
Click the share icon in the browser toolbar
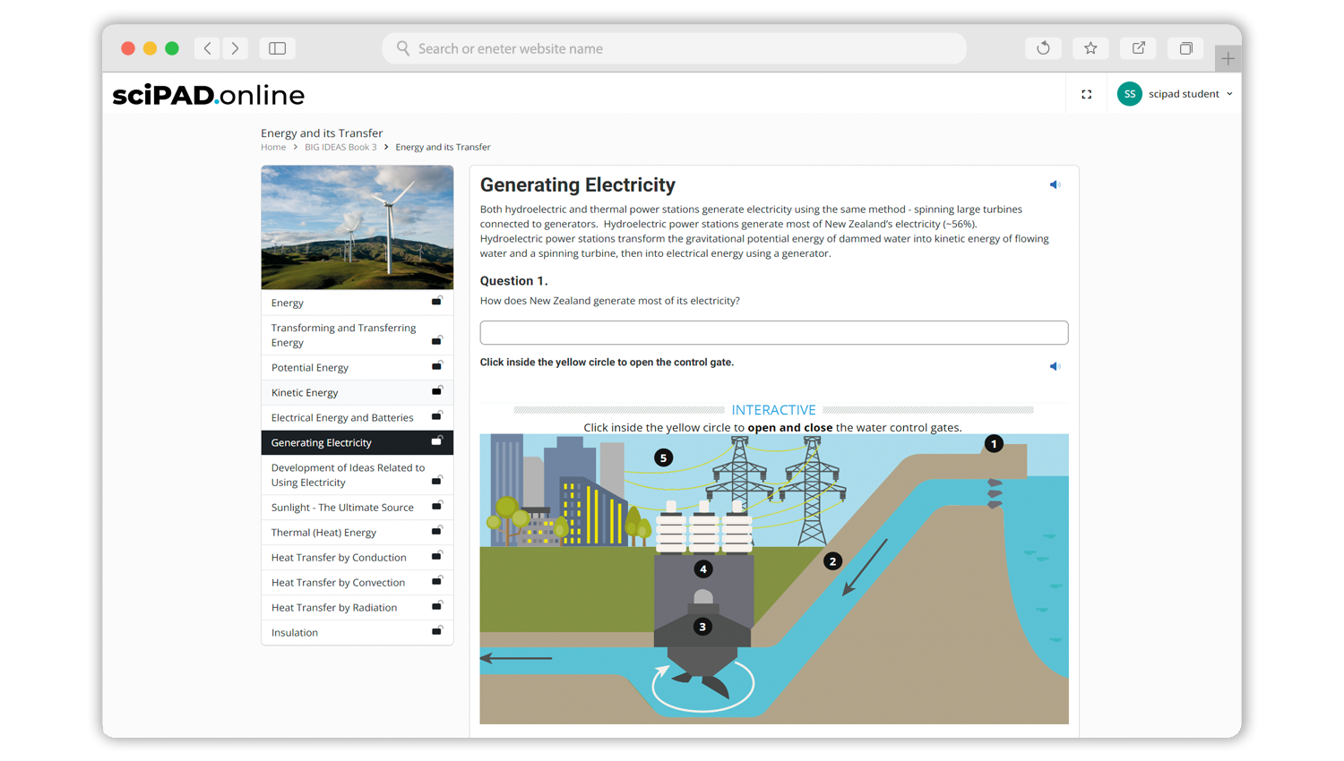point(1138,47)
